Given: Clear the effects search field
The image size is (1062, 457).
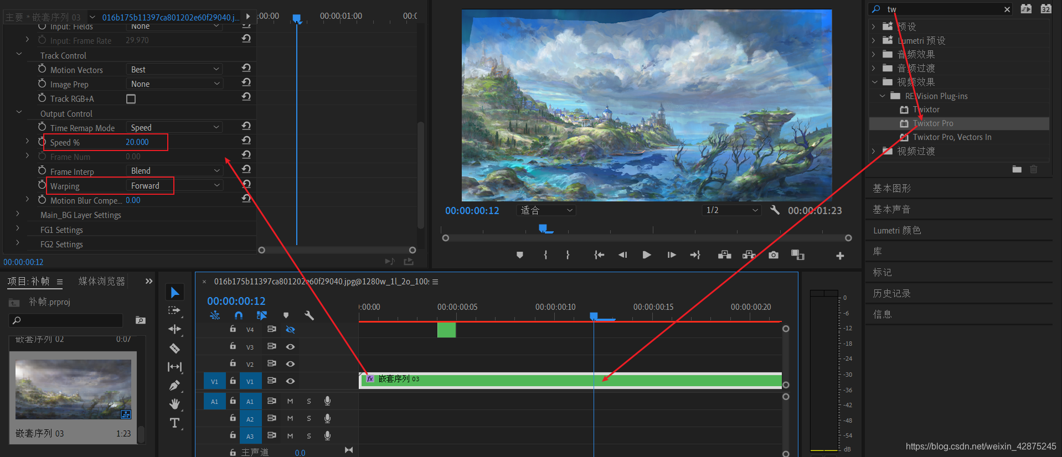Looking at the screenshot, I should coord(1007,9).
